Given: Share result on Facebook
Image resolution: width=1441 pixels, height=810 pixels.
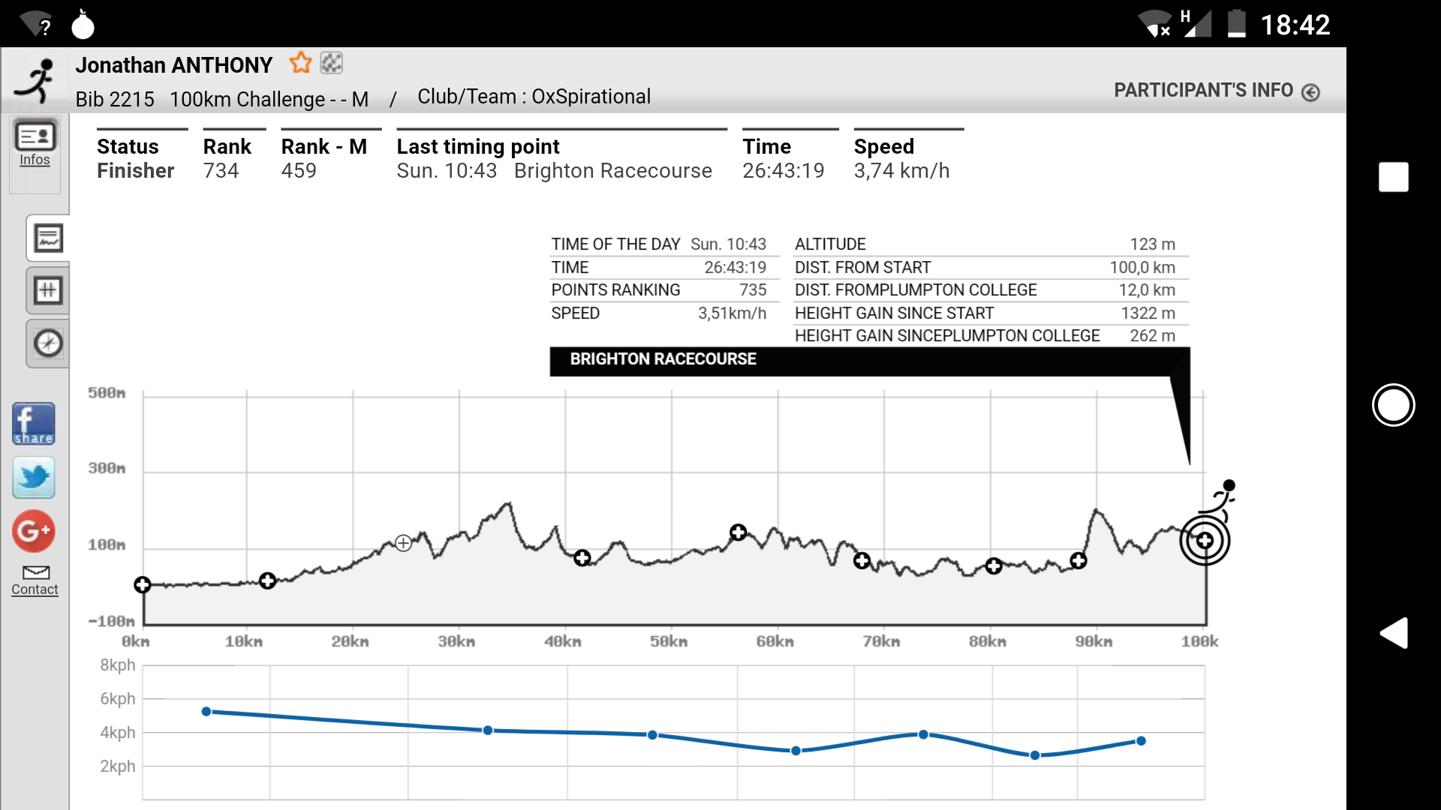Looking at the screenshot, I should [x=34, y=424].
